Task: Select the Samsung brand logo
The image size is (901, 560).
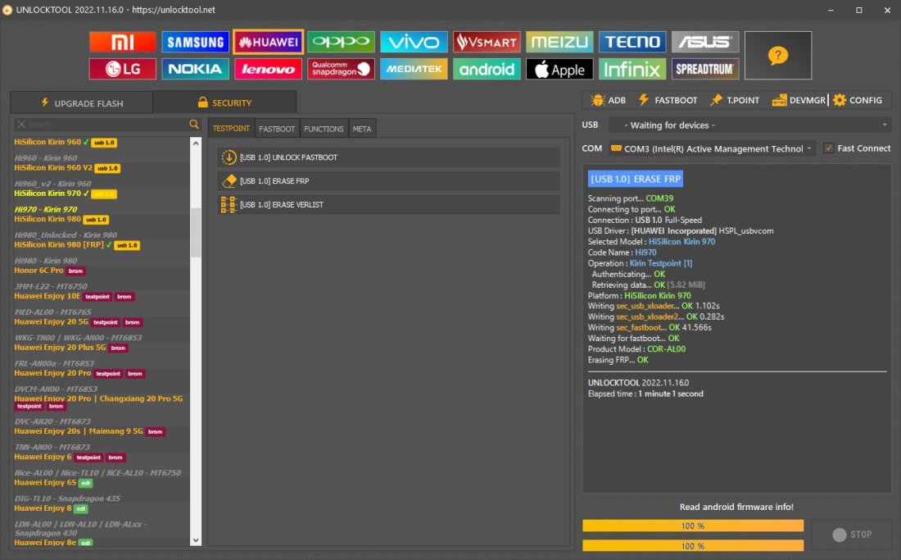Action: [x=196, y=42]
